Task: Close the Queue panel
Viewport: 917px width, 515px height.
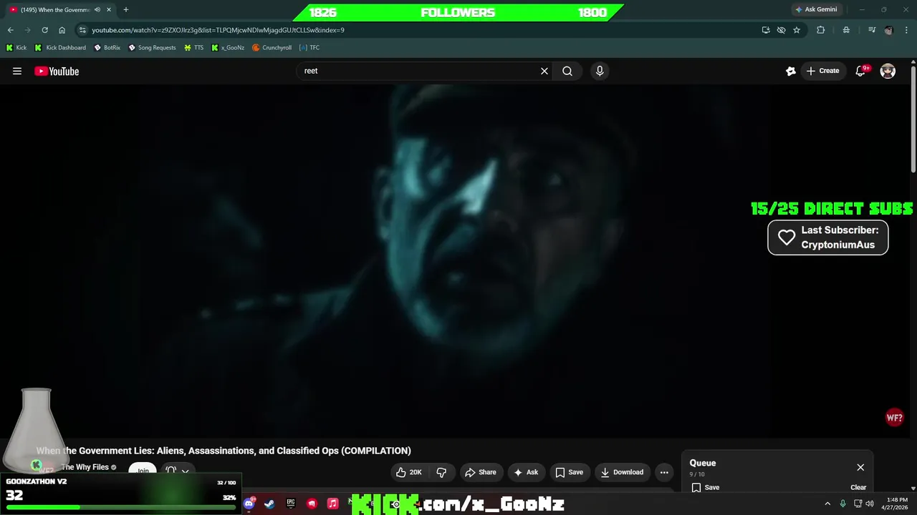Action: pyautogui.click(x=860, y=467)
